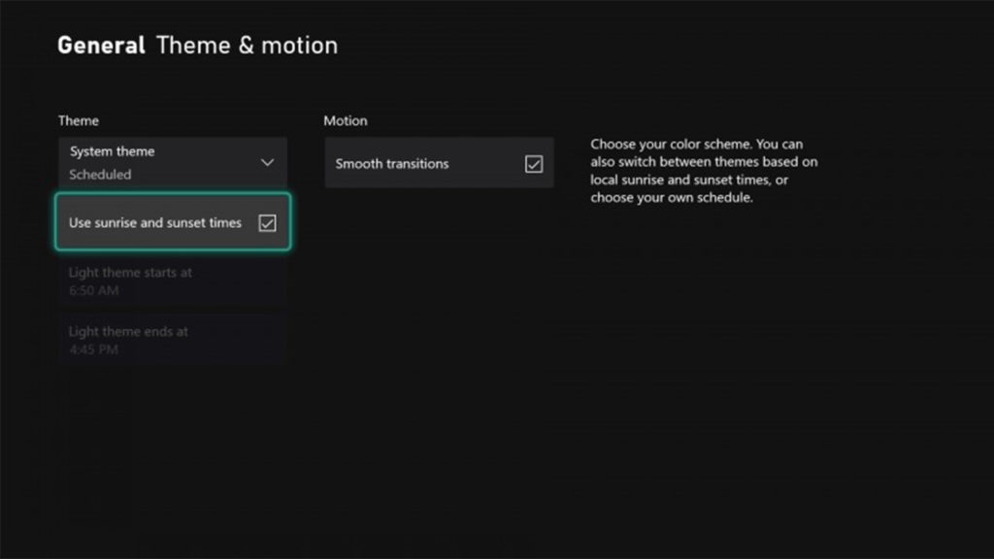Image resolution: width=994 pixels, height=559 pixels.
Task: Click the Theme section label
Action: pos(78,120)
